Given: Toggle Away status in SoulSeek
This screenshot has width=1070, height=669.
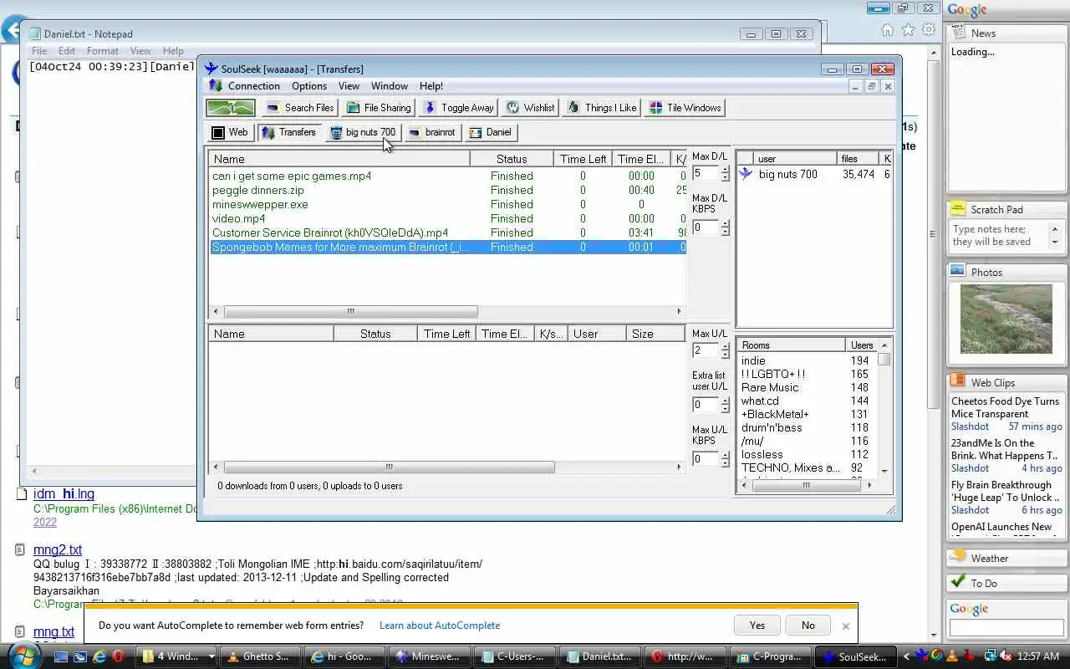Looking at the screenshot, I should point(459,108).
